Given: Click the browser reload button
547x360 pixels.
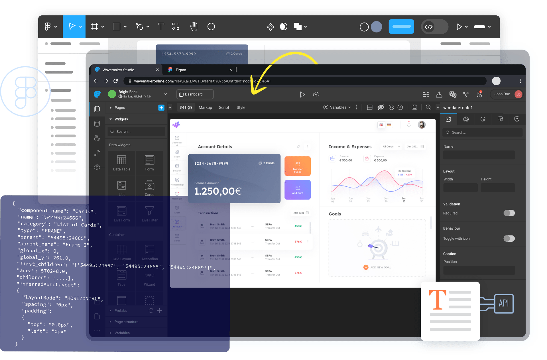Looking at the screenshot, I should 115,81.
